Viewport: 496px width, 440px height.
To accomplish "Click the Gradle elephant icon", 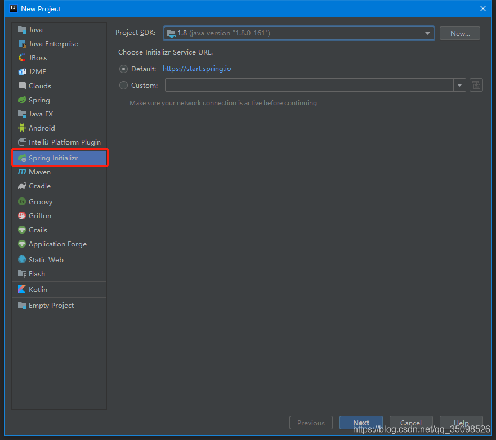I will tap(22, 186).
